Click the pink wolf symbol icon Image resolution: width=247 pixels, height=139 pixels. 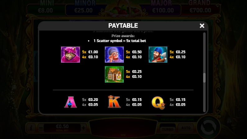point(70,55)
